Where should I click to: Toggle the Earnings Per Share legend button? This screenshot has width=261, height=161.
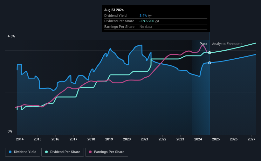pos(106,152)
